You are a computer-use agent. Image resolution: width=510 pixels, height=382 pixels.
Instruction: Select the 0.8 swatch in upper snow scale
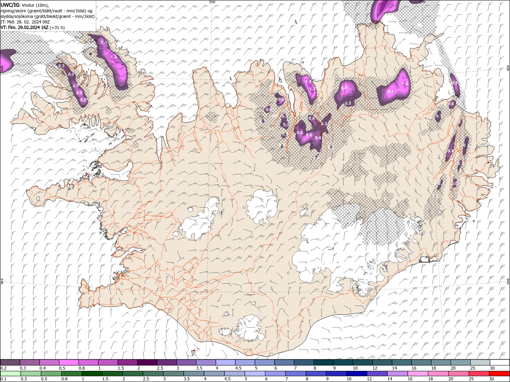[x=88, y=363]
